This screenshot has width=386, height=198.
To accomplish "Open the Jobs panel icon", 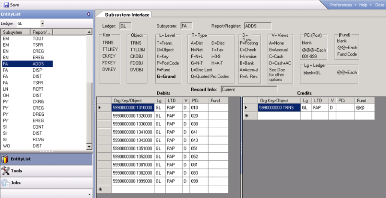I will point(5,183).
